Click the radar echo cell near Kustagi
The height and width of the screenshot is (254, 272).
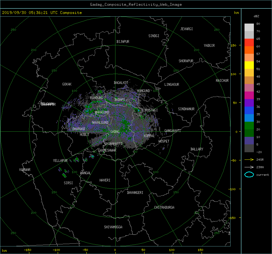click(137, 111)
